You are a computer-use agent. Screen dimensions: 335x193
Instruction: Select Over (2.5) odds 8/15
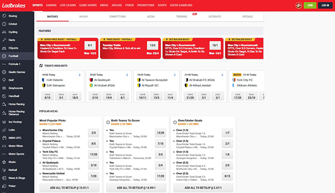click(227, 176)
